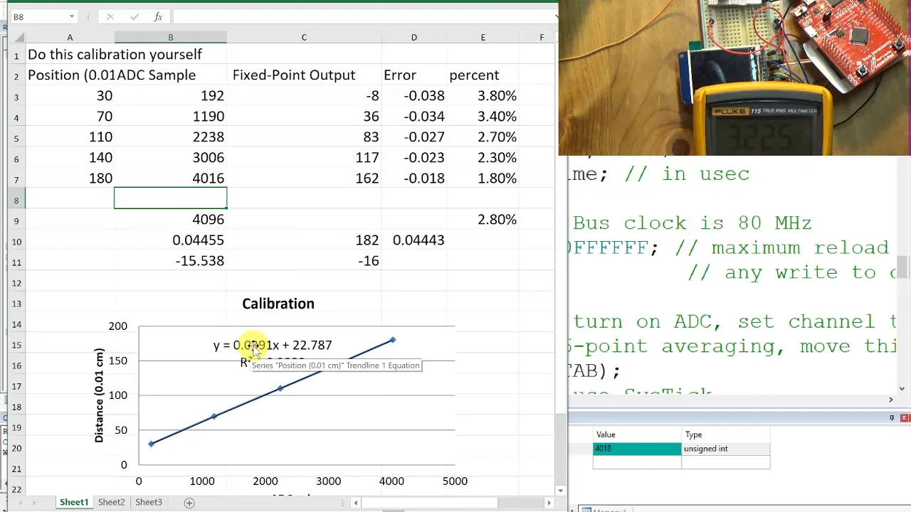Switch to the Sheet3 tab
The image size is (911, 512).
click(x=149, y=502)
